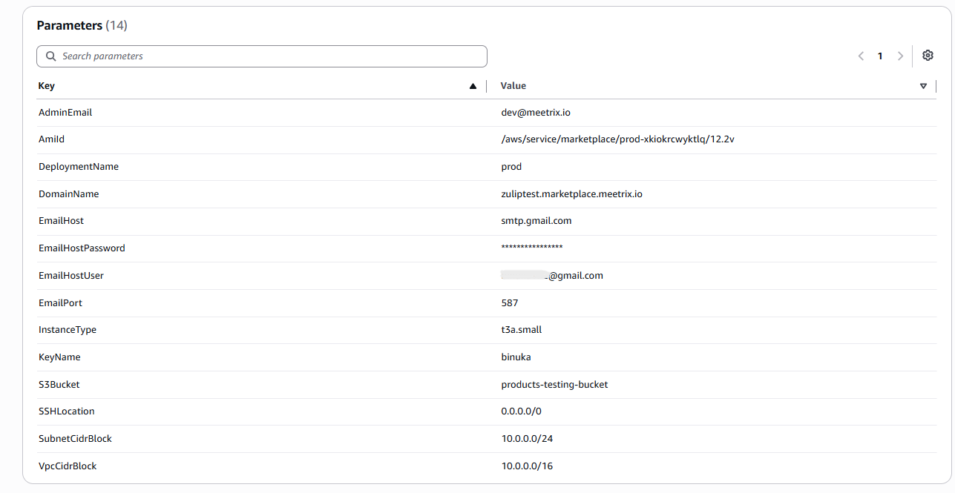
Task: Select the AdminEmail key
Action: click(x=65, y=113)
